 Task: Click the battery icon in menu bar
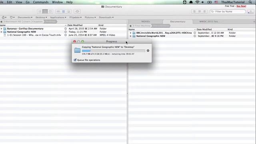point(210,2)
